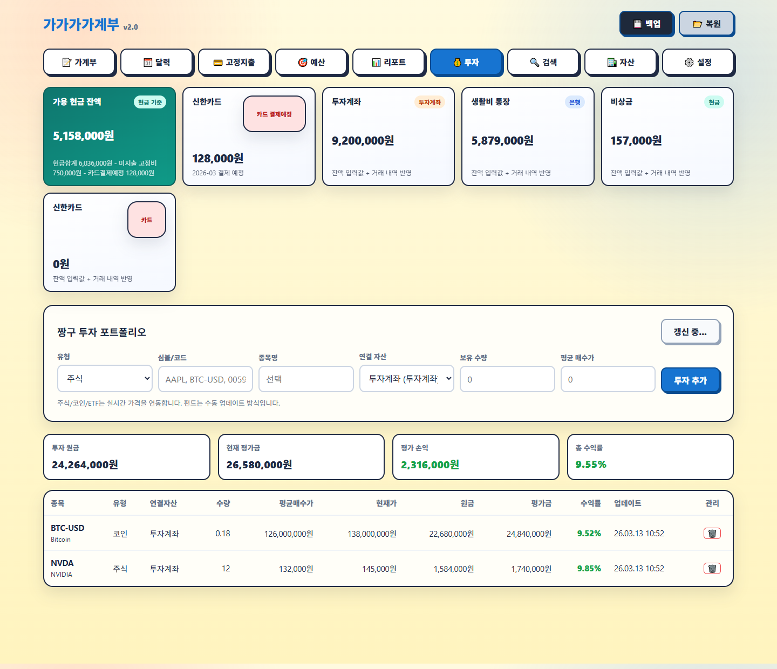Open the 달력 calendar tab
The image size is (777, 669).
(156, 63)
